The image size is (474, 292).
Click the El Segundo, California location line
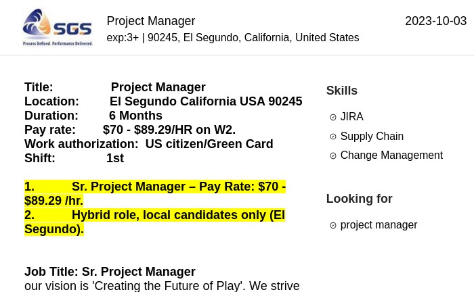pos(233,38)
